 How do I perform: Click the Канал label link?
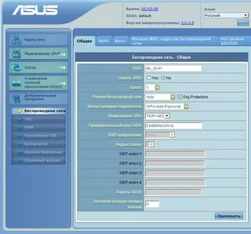[136, 87]
